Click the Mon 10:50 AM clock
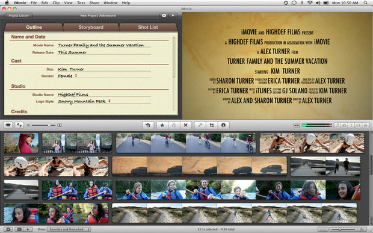Viewport: 373px width, 233px height. (x=345, y=3)
